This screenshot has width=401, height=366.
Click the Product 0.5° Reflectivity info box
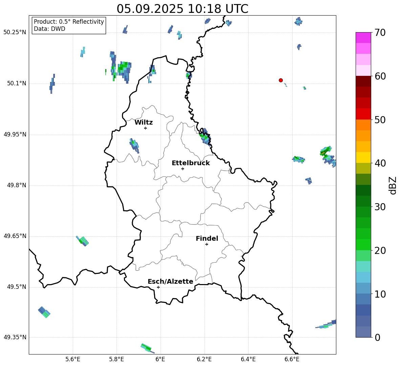pos(69,25)
